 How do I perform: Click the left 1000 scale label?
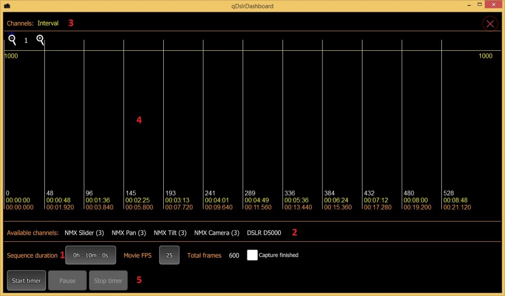tap(11, 56)
